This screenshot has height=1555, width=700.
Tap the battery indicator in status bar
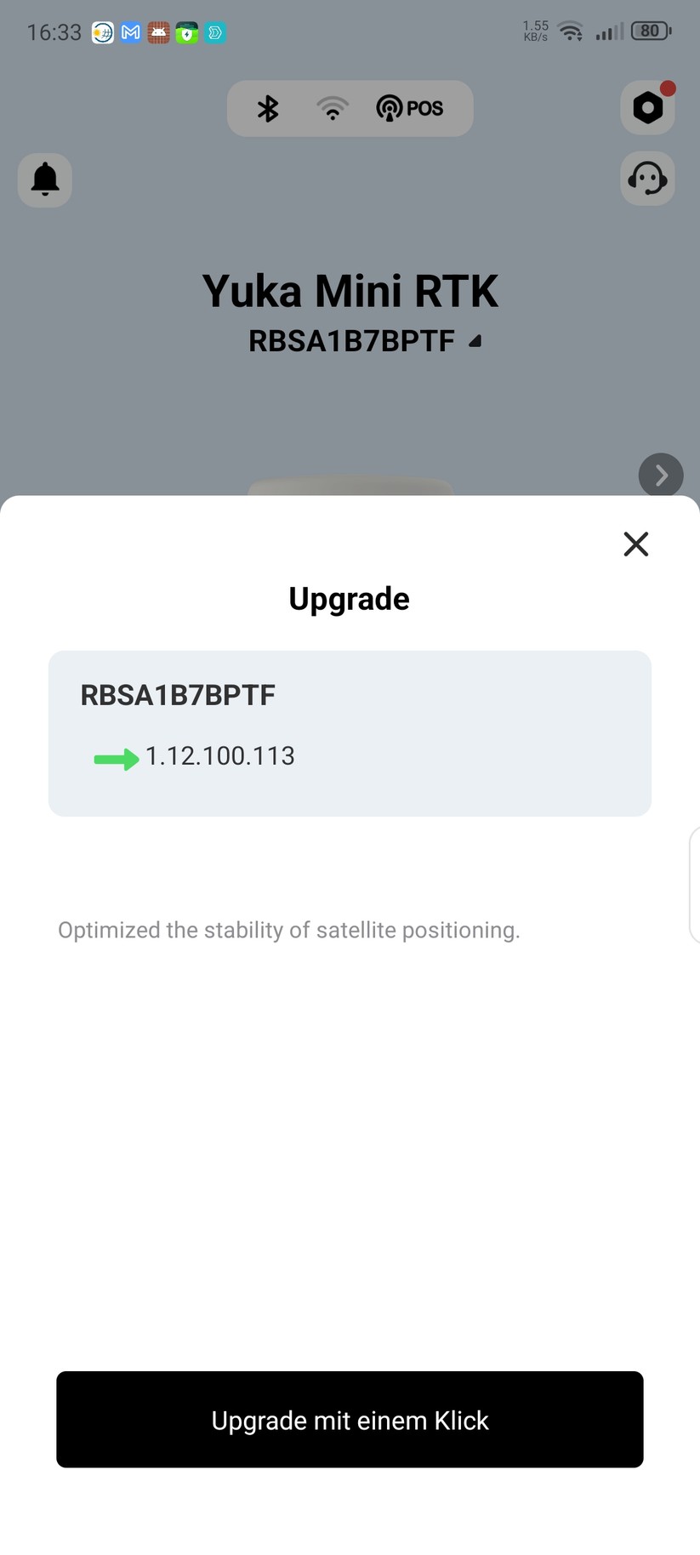coord(652,31)
